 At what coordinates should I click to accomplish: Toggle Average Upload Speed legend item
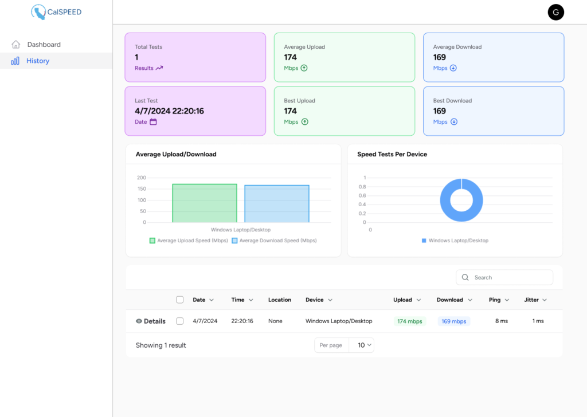pyautogui.click(x=189, y=241)
